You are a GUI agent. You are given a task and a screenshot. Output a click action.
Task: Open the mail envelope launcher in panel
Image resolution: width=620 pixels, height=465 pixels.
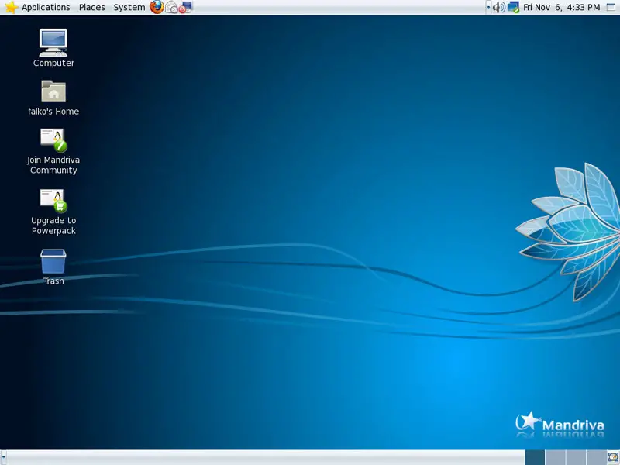[x=171, y=7]
